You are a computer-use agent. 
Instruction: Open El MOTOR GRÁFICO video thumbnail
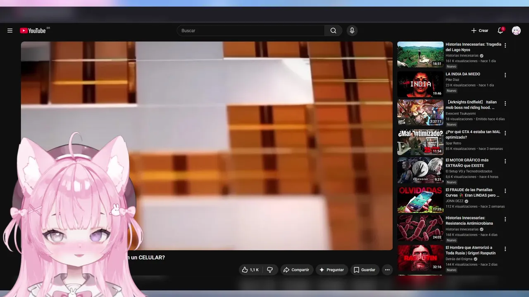420,170
